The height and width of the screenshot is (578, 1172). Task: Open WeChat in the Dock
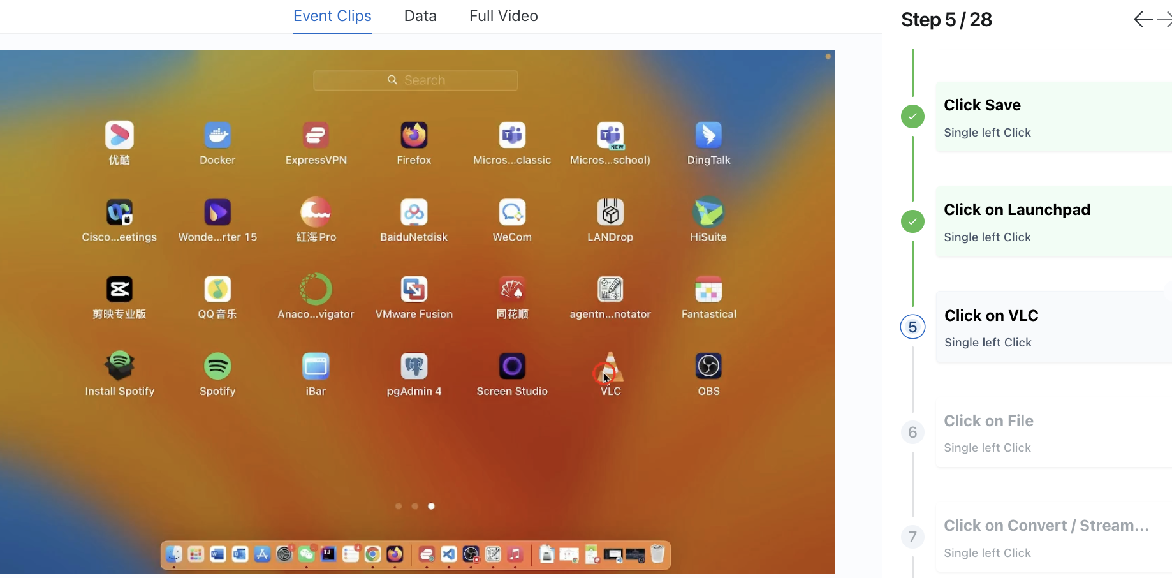(307, 554)
